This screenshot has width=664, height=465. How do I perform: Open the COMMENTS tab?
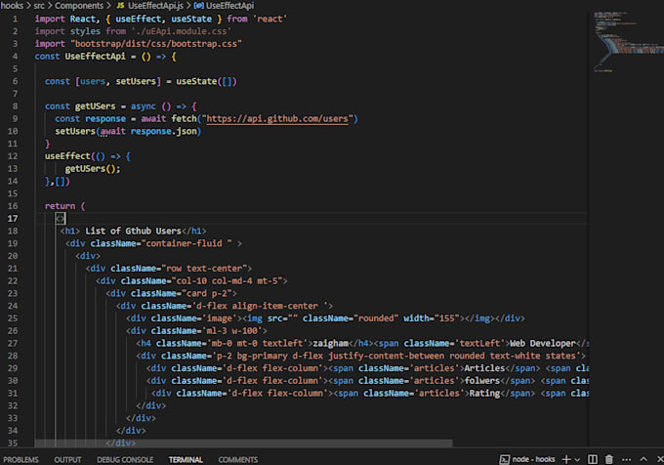[x=238, y=460]
